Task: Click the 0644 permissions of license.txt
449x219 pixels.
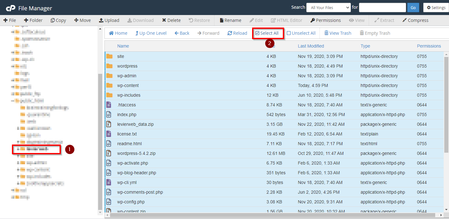Action: (x=422, y=134)
